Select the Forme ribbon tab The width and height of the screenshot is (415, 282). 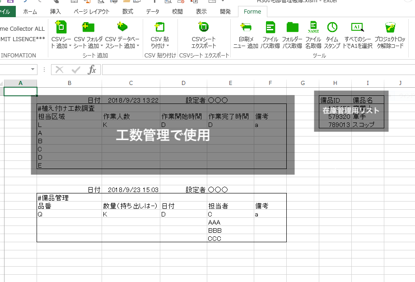252,12
